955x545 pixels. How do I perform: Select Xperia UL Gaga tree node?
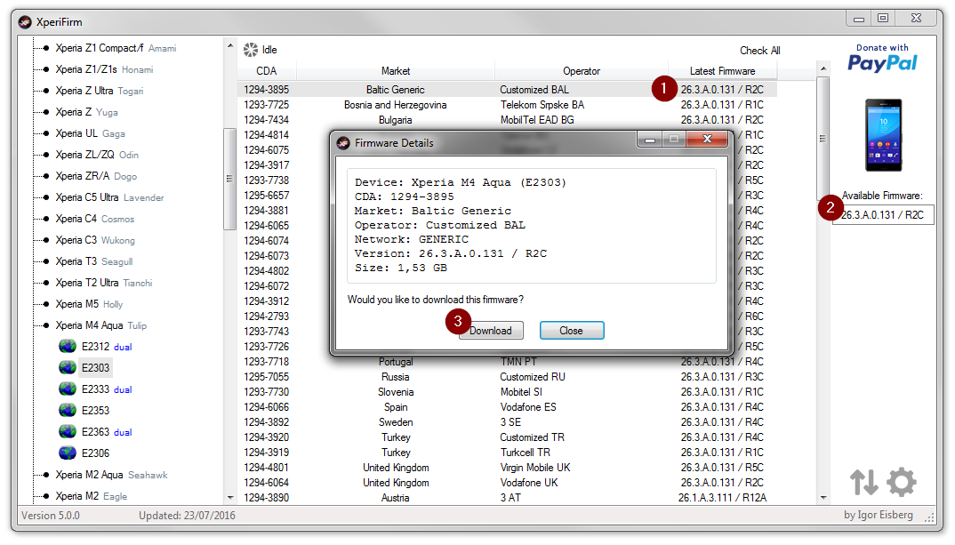click(x=90, y=133)
